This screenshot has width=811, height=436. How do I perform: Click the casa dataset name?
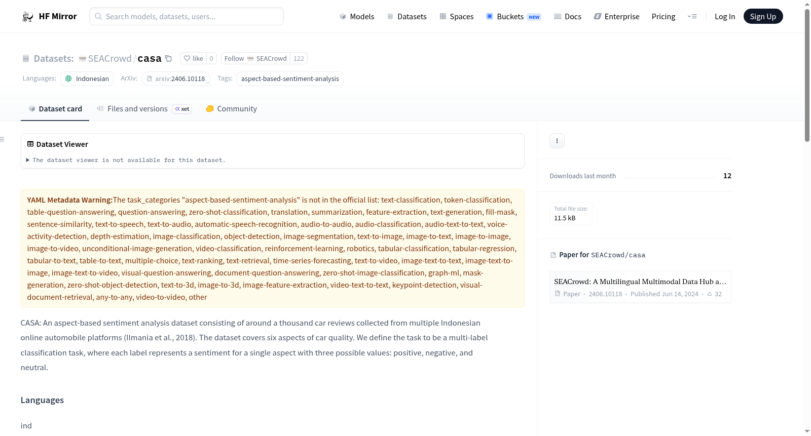click(150, 59)
